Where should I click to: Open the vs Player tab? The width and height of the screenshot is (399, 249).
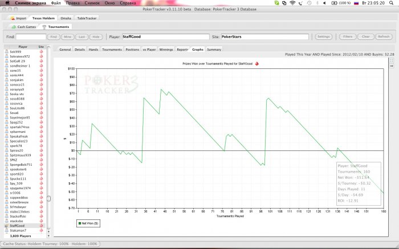tap(149, 50)
